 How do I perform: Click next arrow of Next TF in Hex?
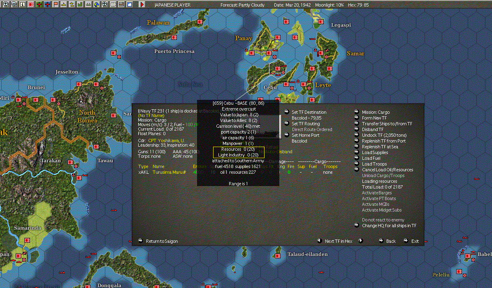tap(360, 241)
